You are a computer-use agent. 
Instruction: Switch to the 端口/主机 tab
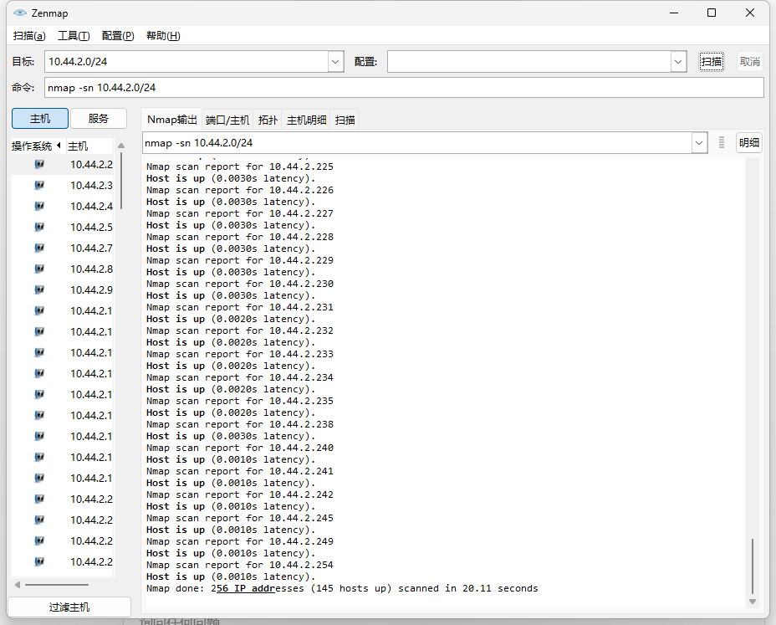(x=227, y=120)
